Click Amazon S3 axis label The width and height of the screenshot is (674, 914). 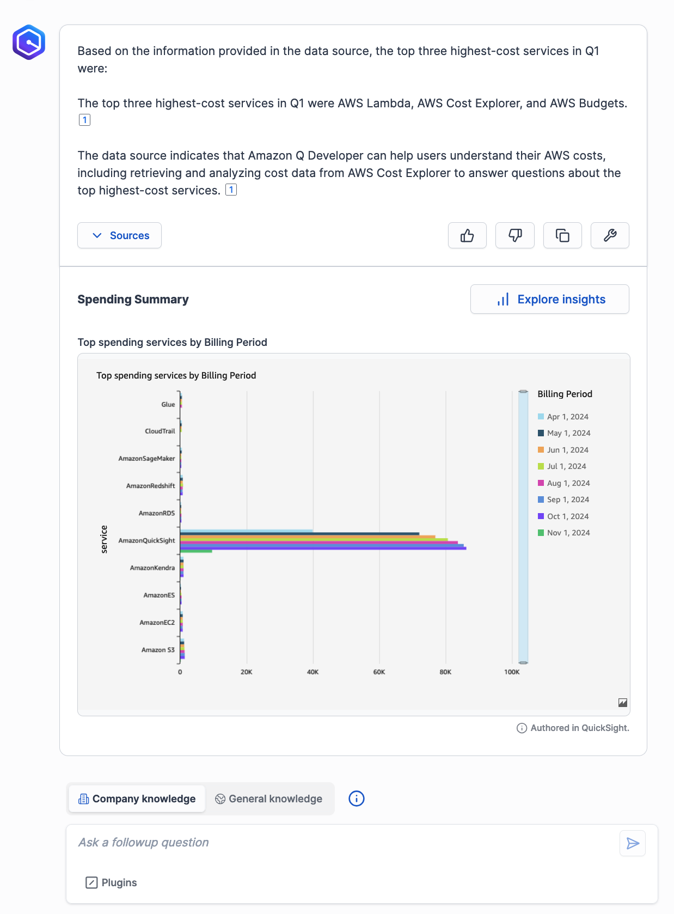[158, 650]
